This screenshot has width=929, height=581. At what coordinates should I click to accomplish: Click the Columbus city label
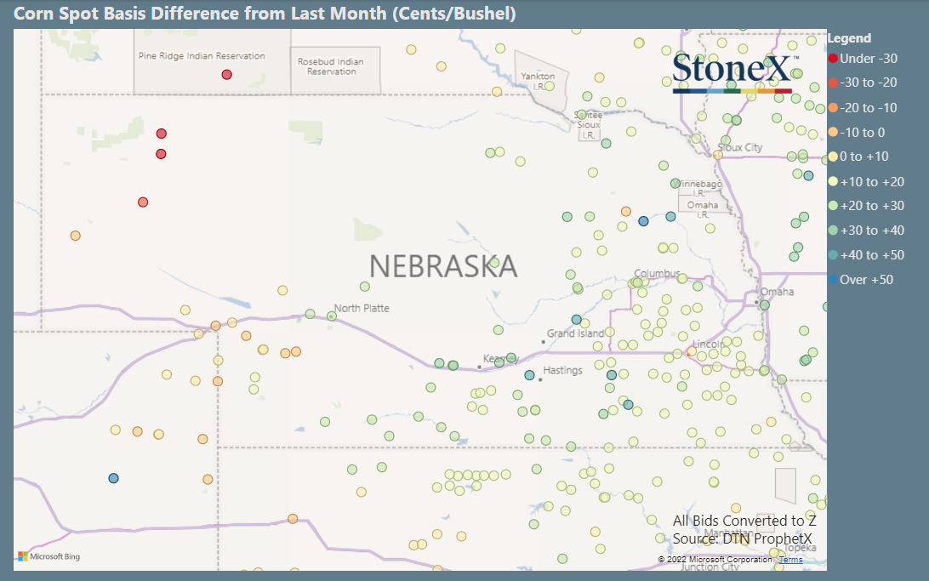pyautogui.click(x=657, y=273)
